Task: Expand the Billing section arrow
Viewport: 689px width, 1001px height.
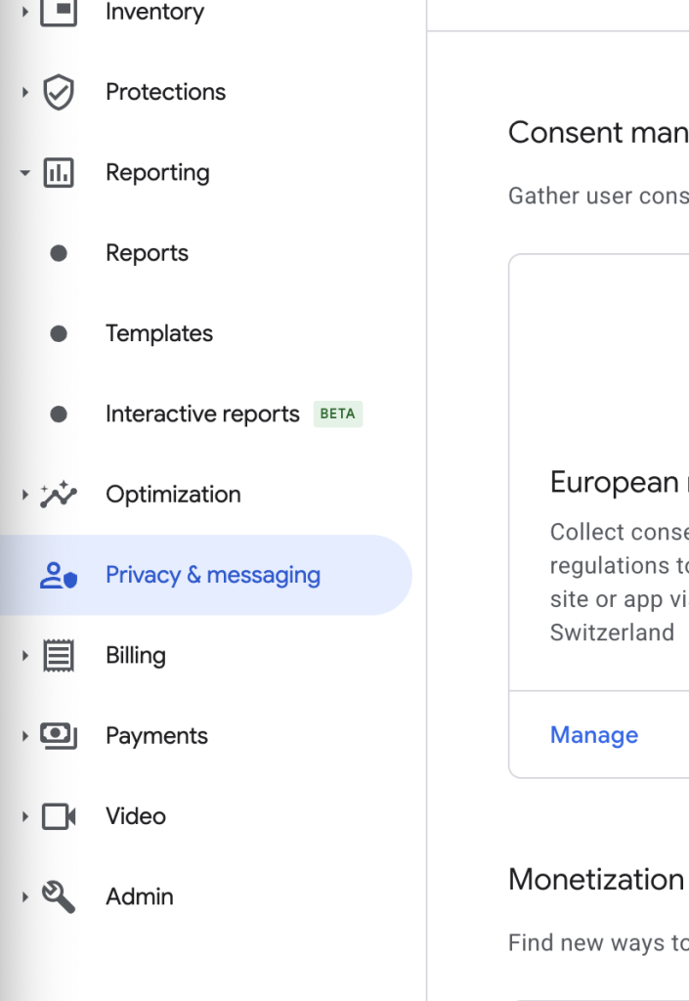Action: 24,656
